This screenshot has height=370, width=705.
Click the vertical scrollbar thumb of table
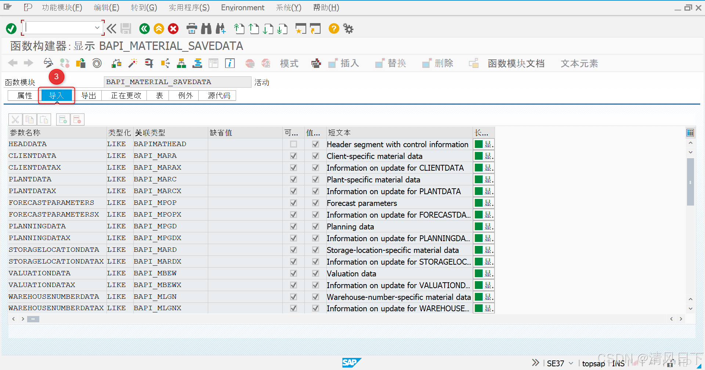[x=690, y=182]
